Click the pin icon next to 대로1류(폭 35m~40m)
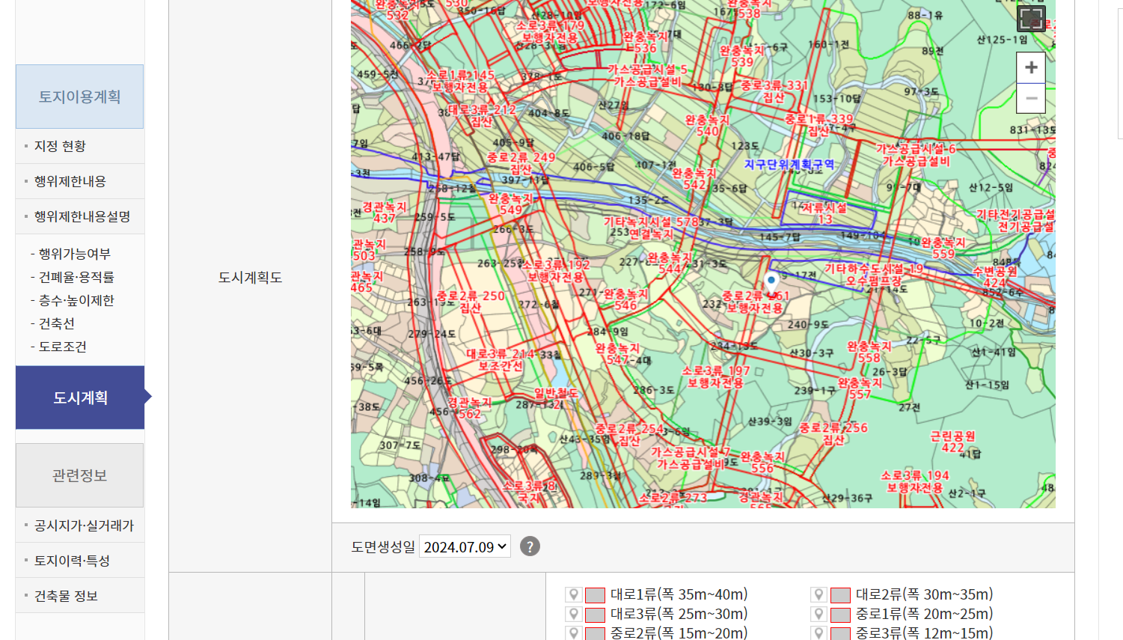The width and height of the screenshot is (1123, 640). [574, 594]
